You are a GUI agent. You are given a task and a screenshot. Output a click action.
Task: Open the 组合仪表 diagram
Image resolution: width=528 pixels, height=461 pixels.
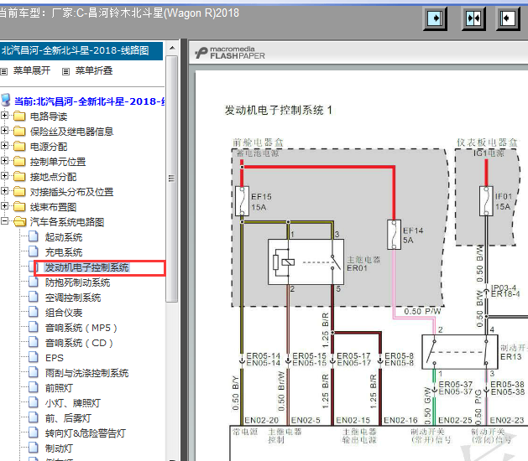point(64,313)
